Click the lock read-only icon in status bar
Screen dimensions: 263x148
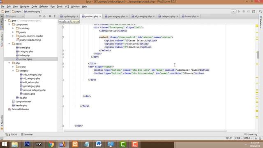(x=256, y=139)
